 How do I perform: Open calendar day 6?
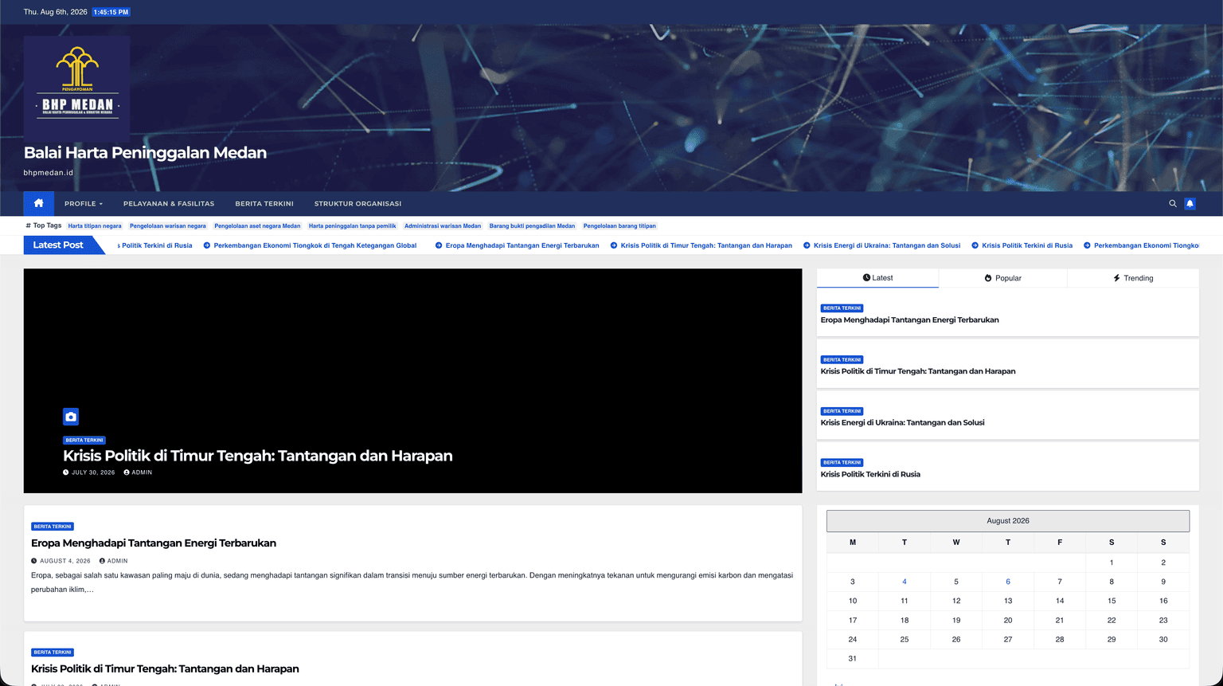(1008, 582)
